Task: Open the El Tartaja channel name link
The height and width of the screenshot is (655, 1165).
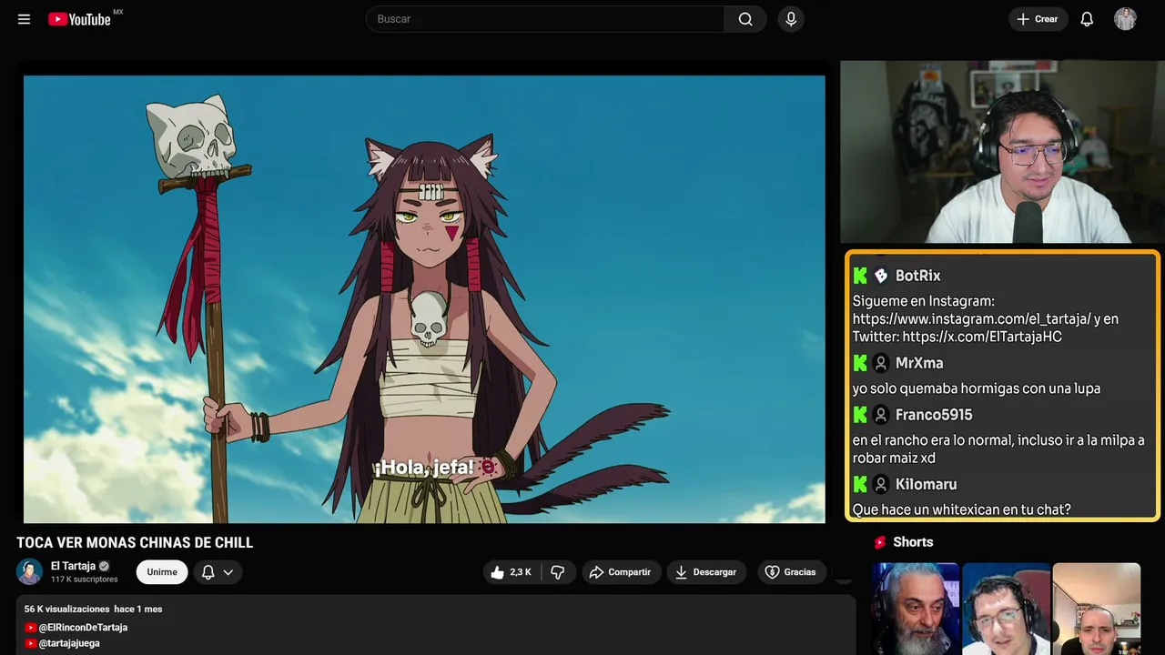Action: pyautogui.click(x=73, y=566)
